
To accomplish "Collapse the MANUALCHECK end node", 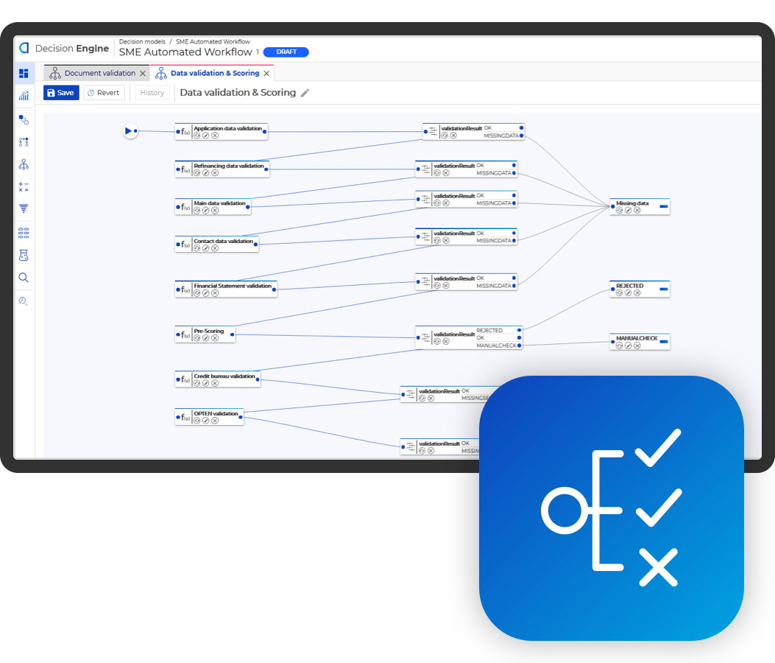I will [663, 342].
